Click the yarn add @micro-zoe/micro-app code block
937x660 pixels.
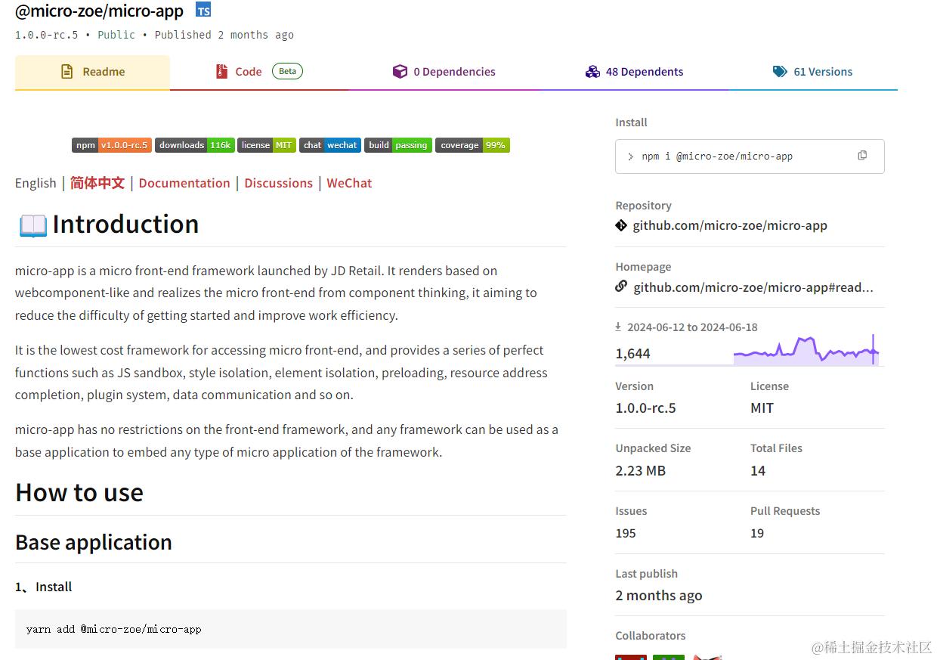(x=291, y=629)
